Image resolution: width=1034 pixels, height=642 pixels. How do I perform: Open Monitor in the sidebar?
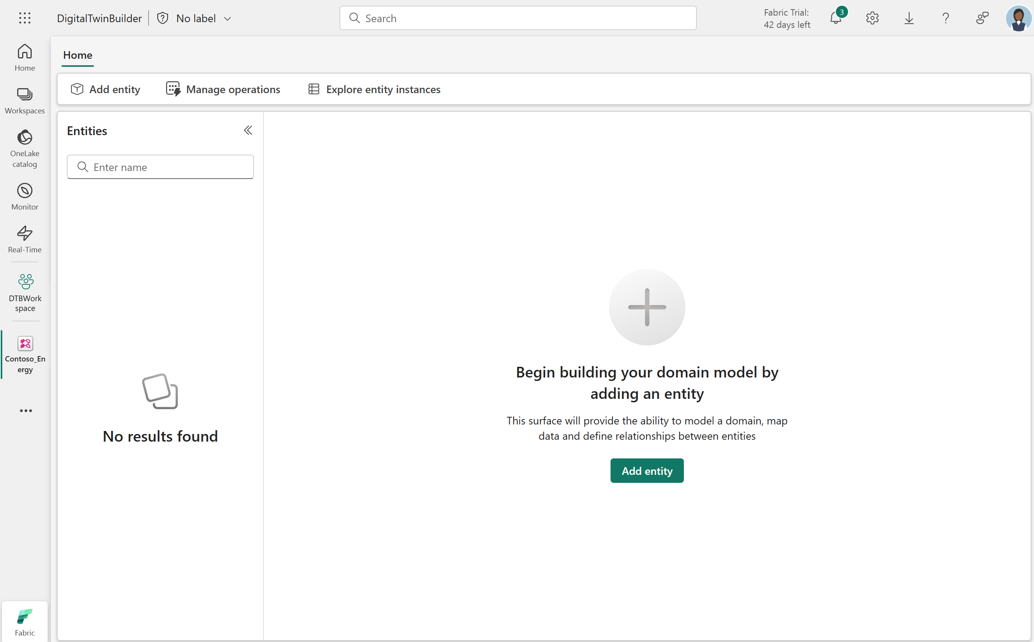25,197
